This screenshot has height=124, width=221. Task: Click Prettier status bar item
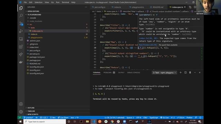pyautogui.click(x=190, y=117)
